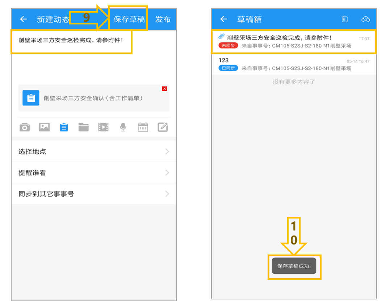Open the folder file attachment icon

point(84,127)
